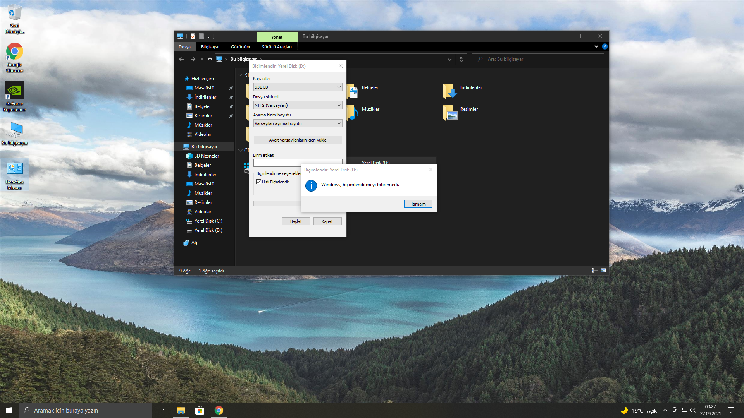Viewport: 744px width, 418px height.
Task: Switch to large icons view in status bar
Action: [x=603, y=271]
